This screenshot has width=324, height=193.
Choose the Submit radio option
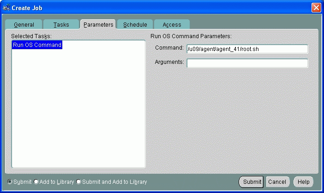click(10, 182)
